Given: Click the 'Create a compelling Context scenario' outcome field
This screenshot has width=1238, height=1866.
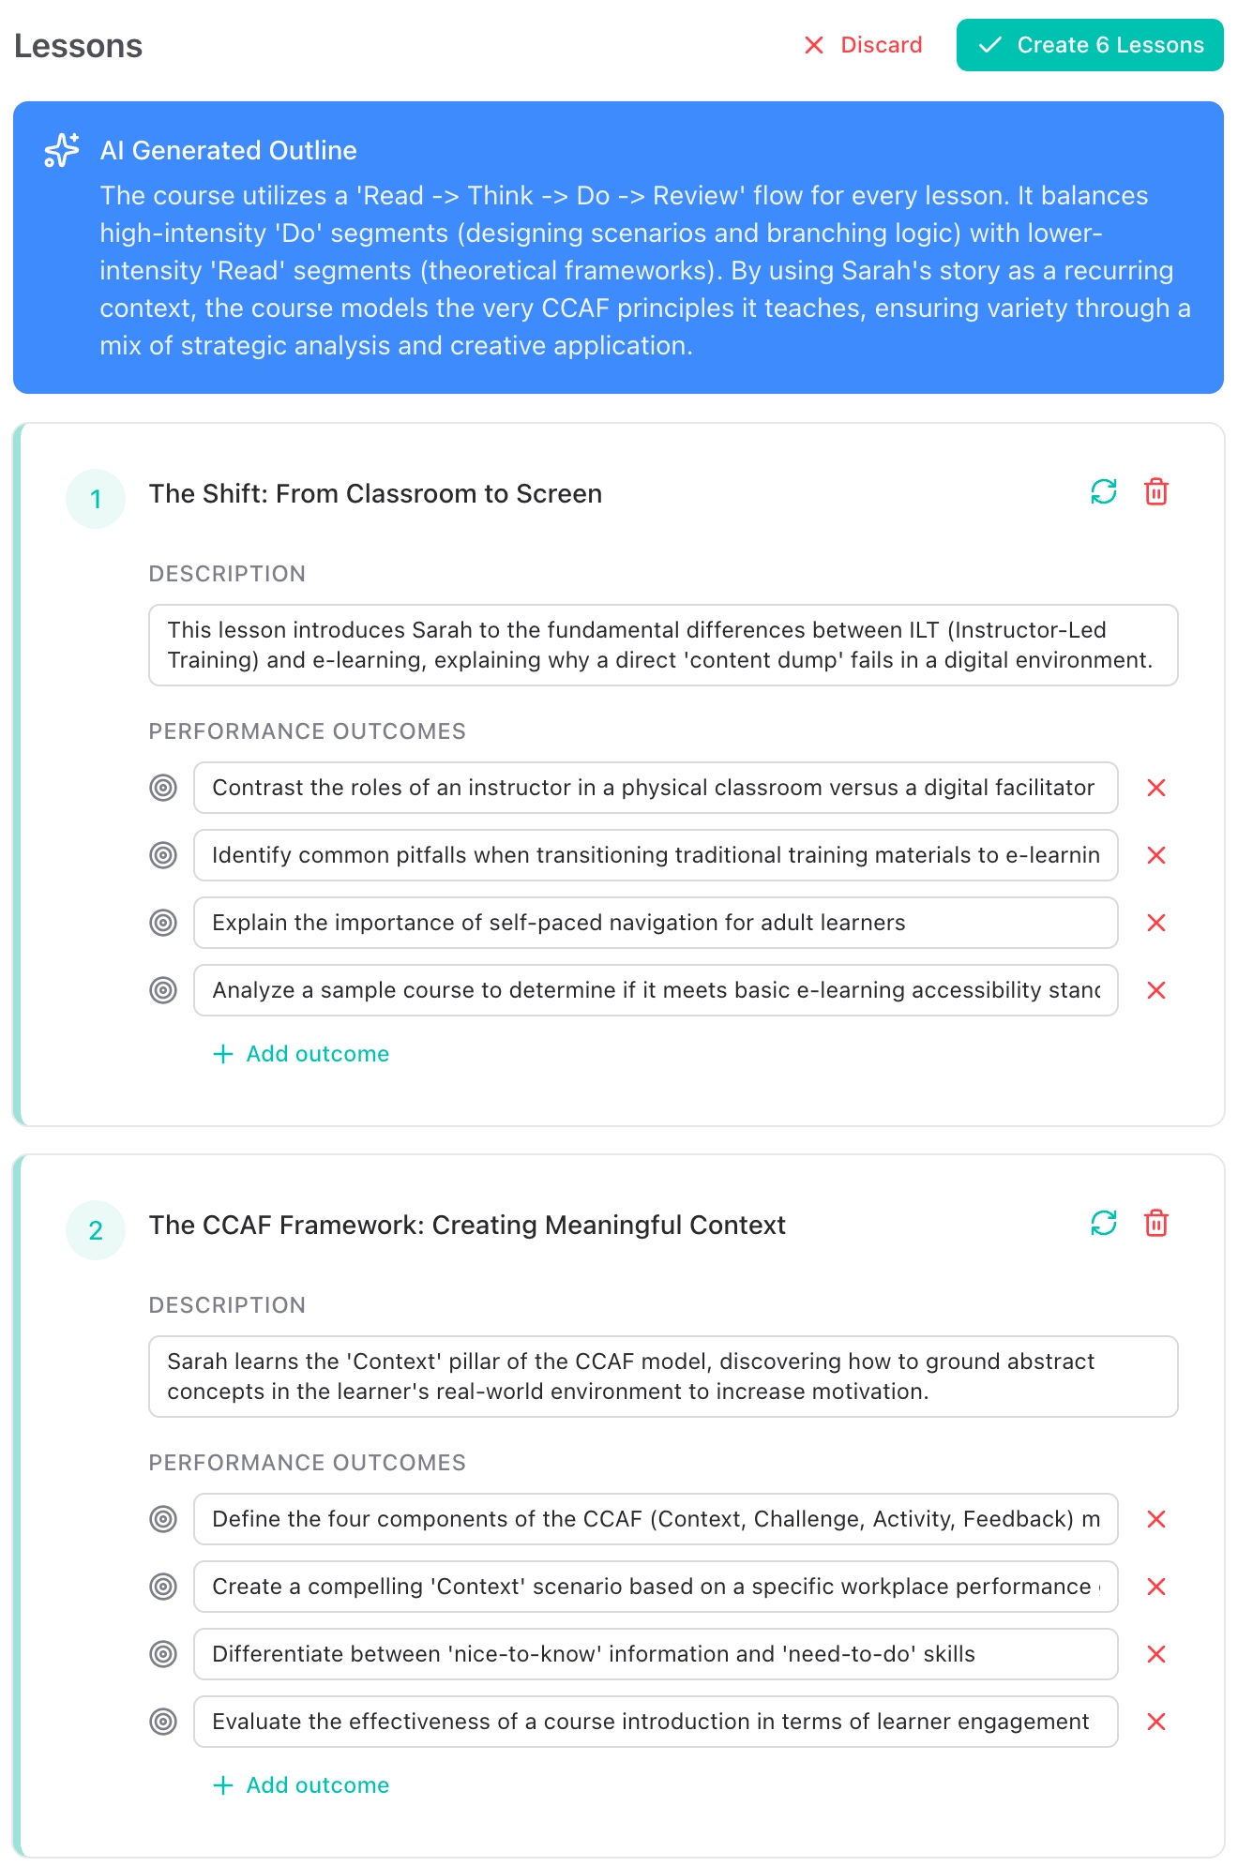Looking at the screenshot, I should pos(655,1587).
